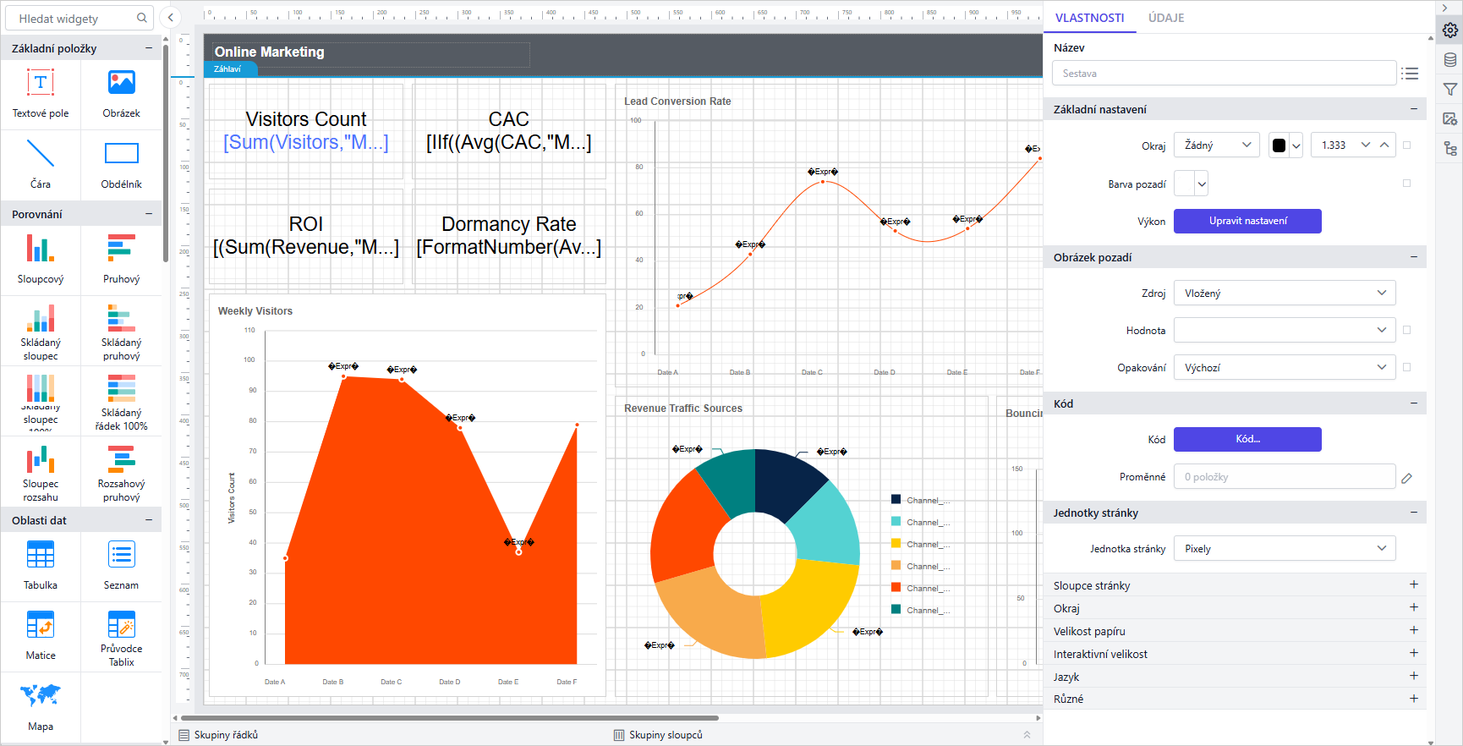
Task: Choose the Sloupec rozsahu chart widget
Action: (41, 472)
